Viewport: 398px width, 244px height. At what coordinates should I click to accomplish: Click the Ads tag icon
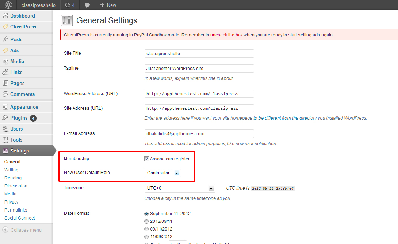(5, 50)
